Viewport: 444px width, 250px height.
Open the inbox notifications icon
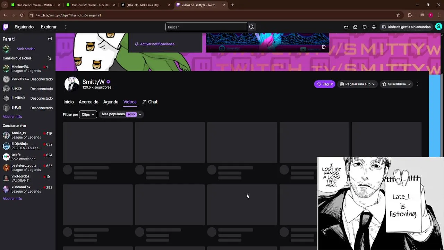click(356, 27)
